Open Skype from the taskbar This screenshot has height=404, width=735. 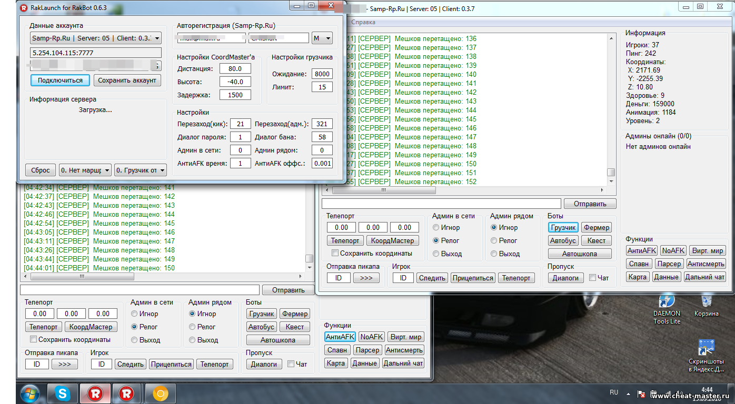62,393
